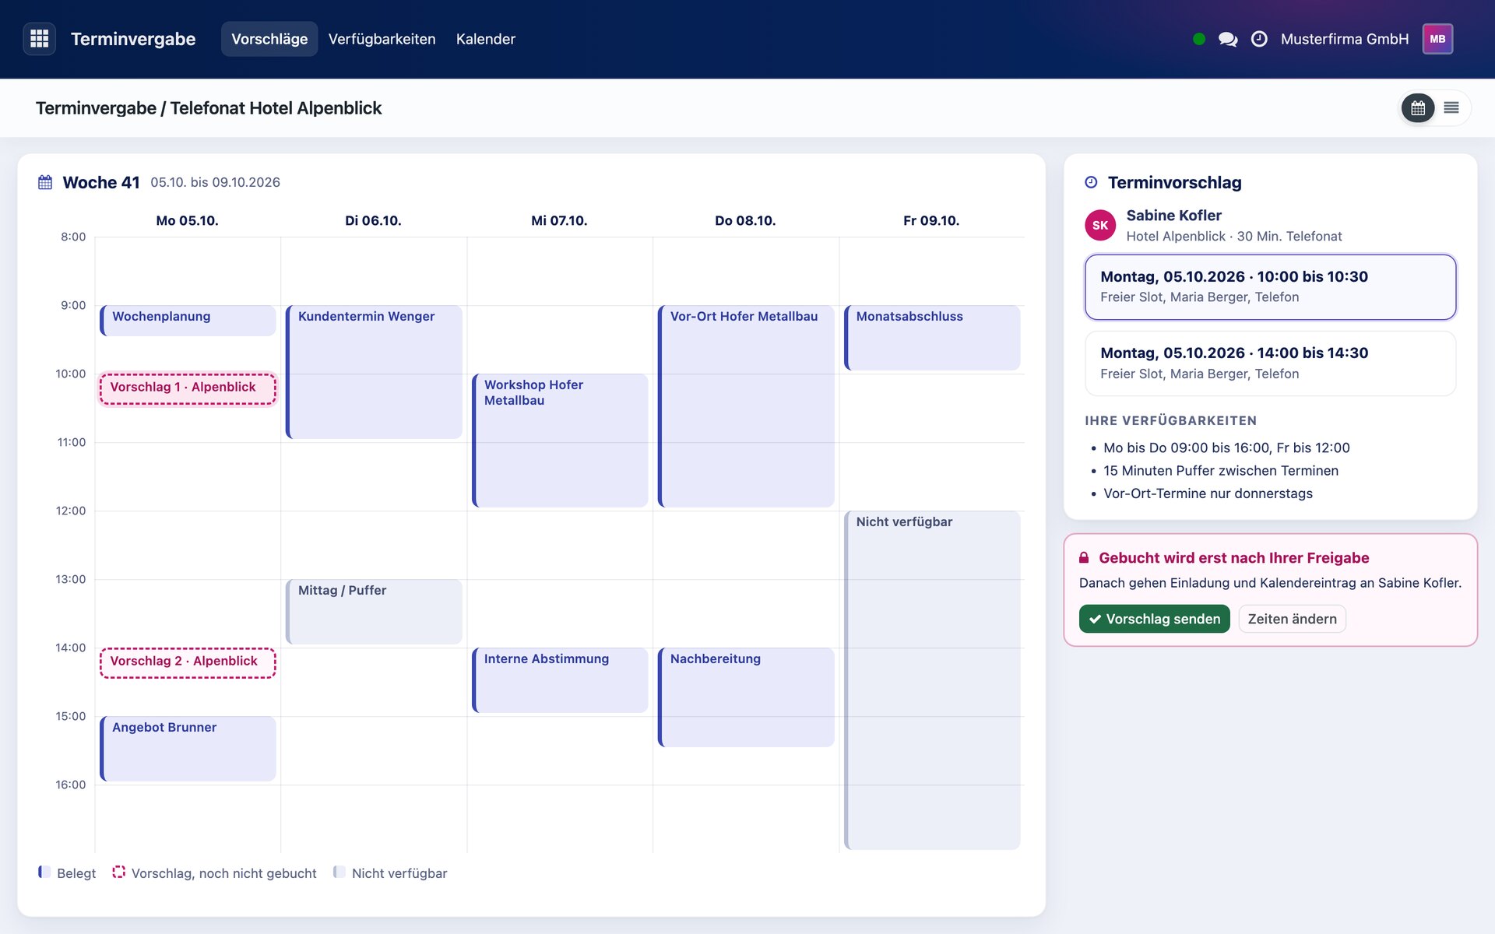Screen dimensions: 1495x934
Task: Select the 10:00 bis 10:30 proposal card
Action: click(1270, 286)
